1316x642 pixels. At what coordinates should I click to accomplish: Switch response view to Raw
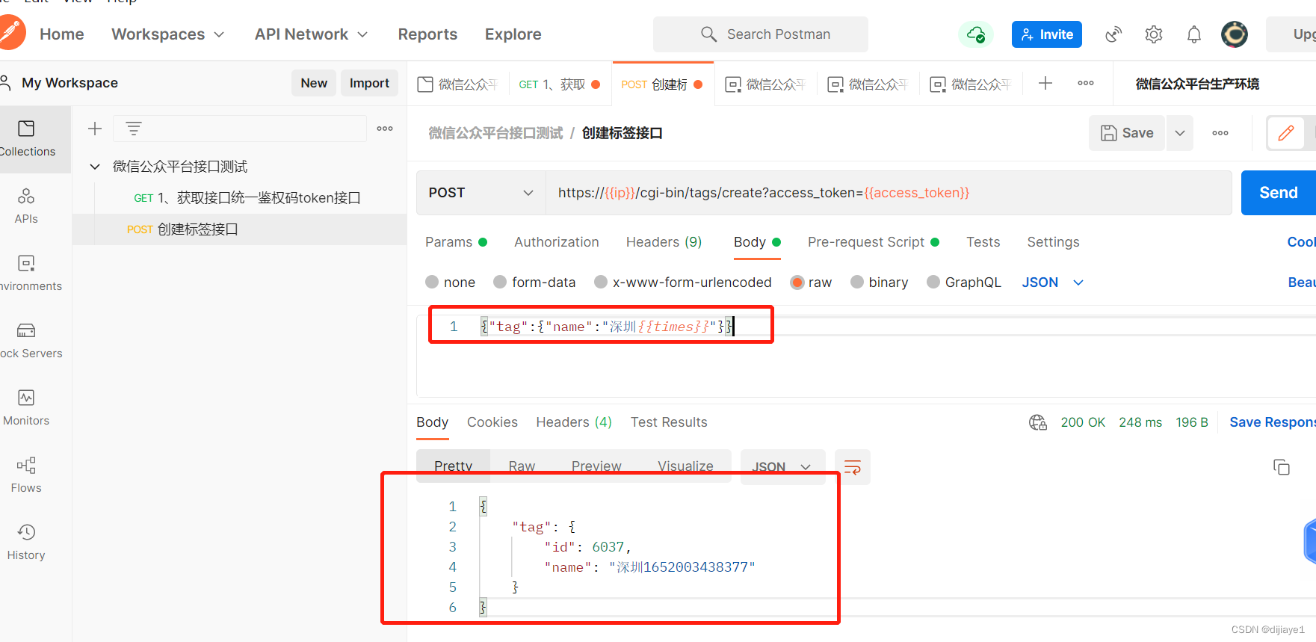522,466
